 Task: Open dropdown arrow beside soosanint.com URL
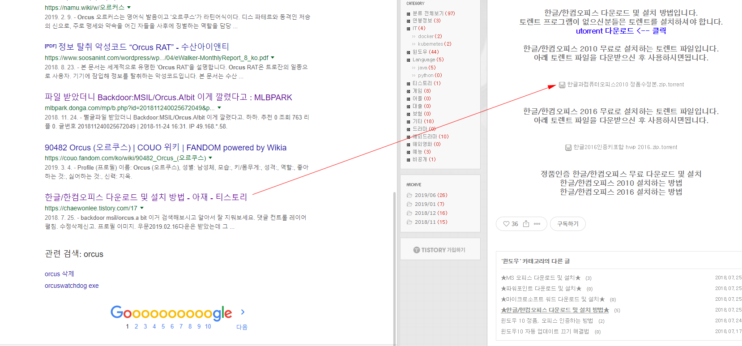[273, 57]
